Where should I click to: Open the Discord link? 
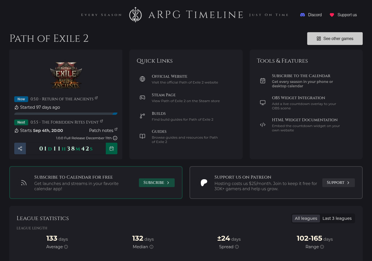click(311, 15)
